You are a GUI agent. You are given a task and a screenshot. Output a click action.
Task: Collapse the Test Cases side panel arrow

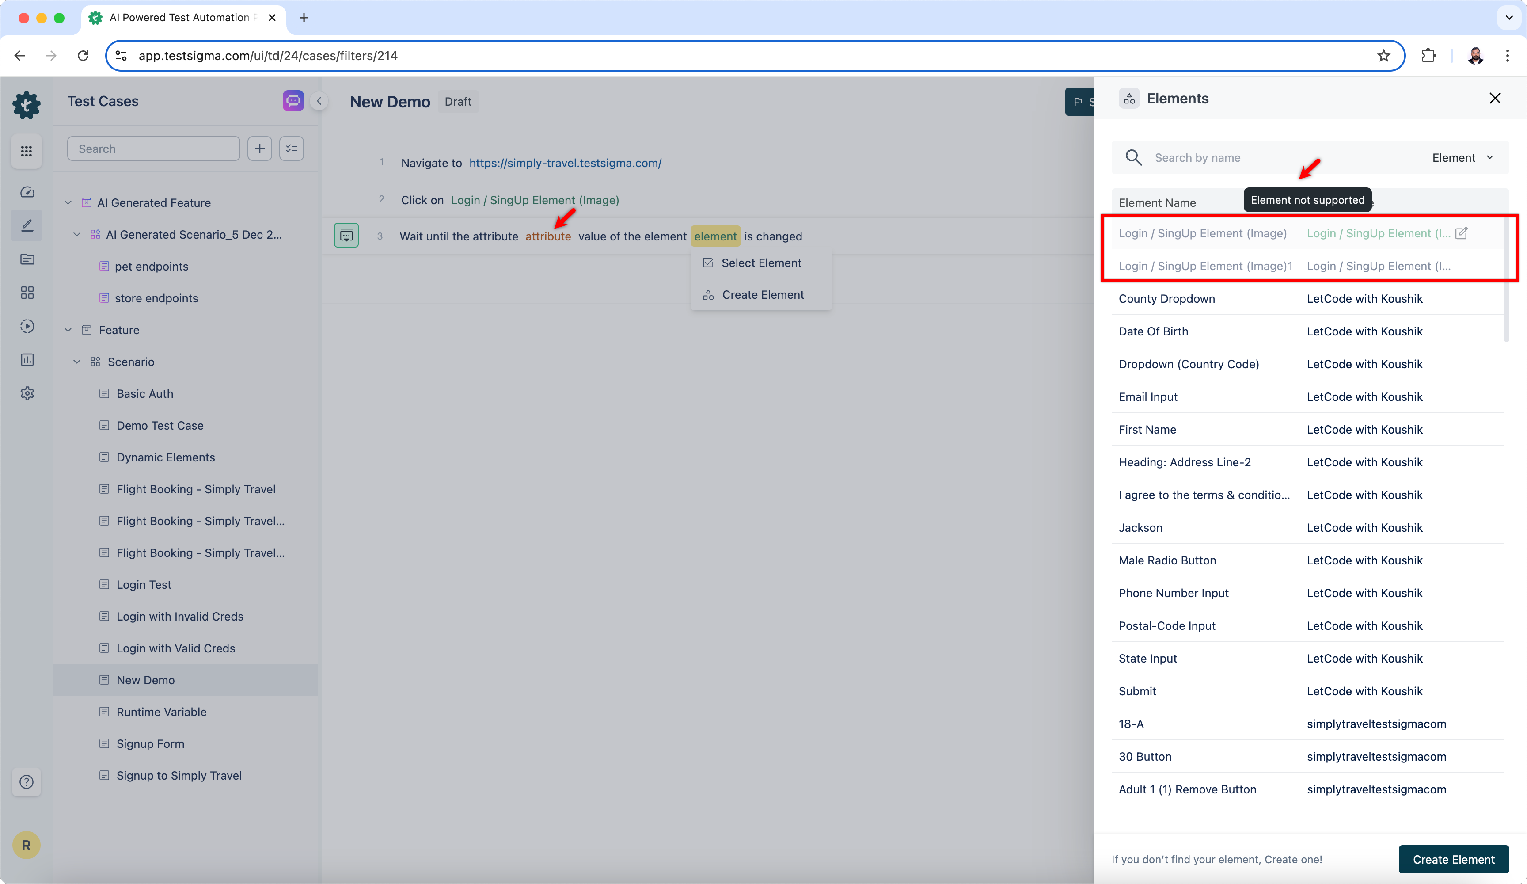click(x=319, y=101)
